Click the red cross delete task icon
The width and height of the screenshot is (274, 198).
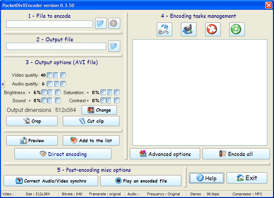coord(213,30)
